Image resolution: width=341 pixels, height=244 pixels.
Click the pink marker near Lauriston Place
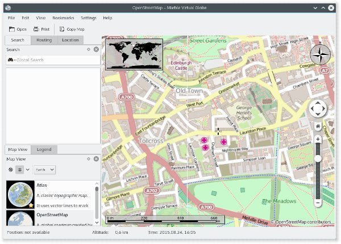223,141
